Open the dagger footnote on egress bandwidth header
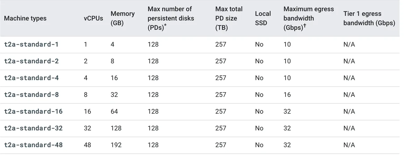The height and width of the screenshot is (156, 404). 305,26
